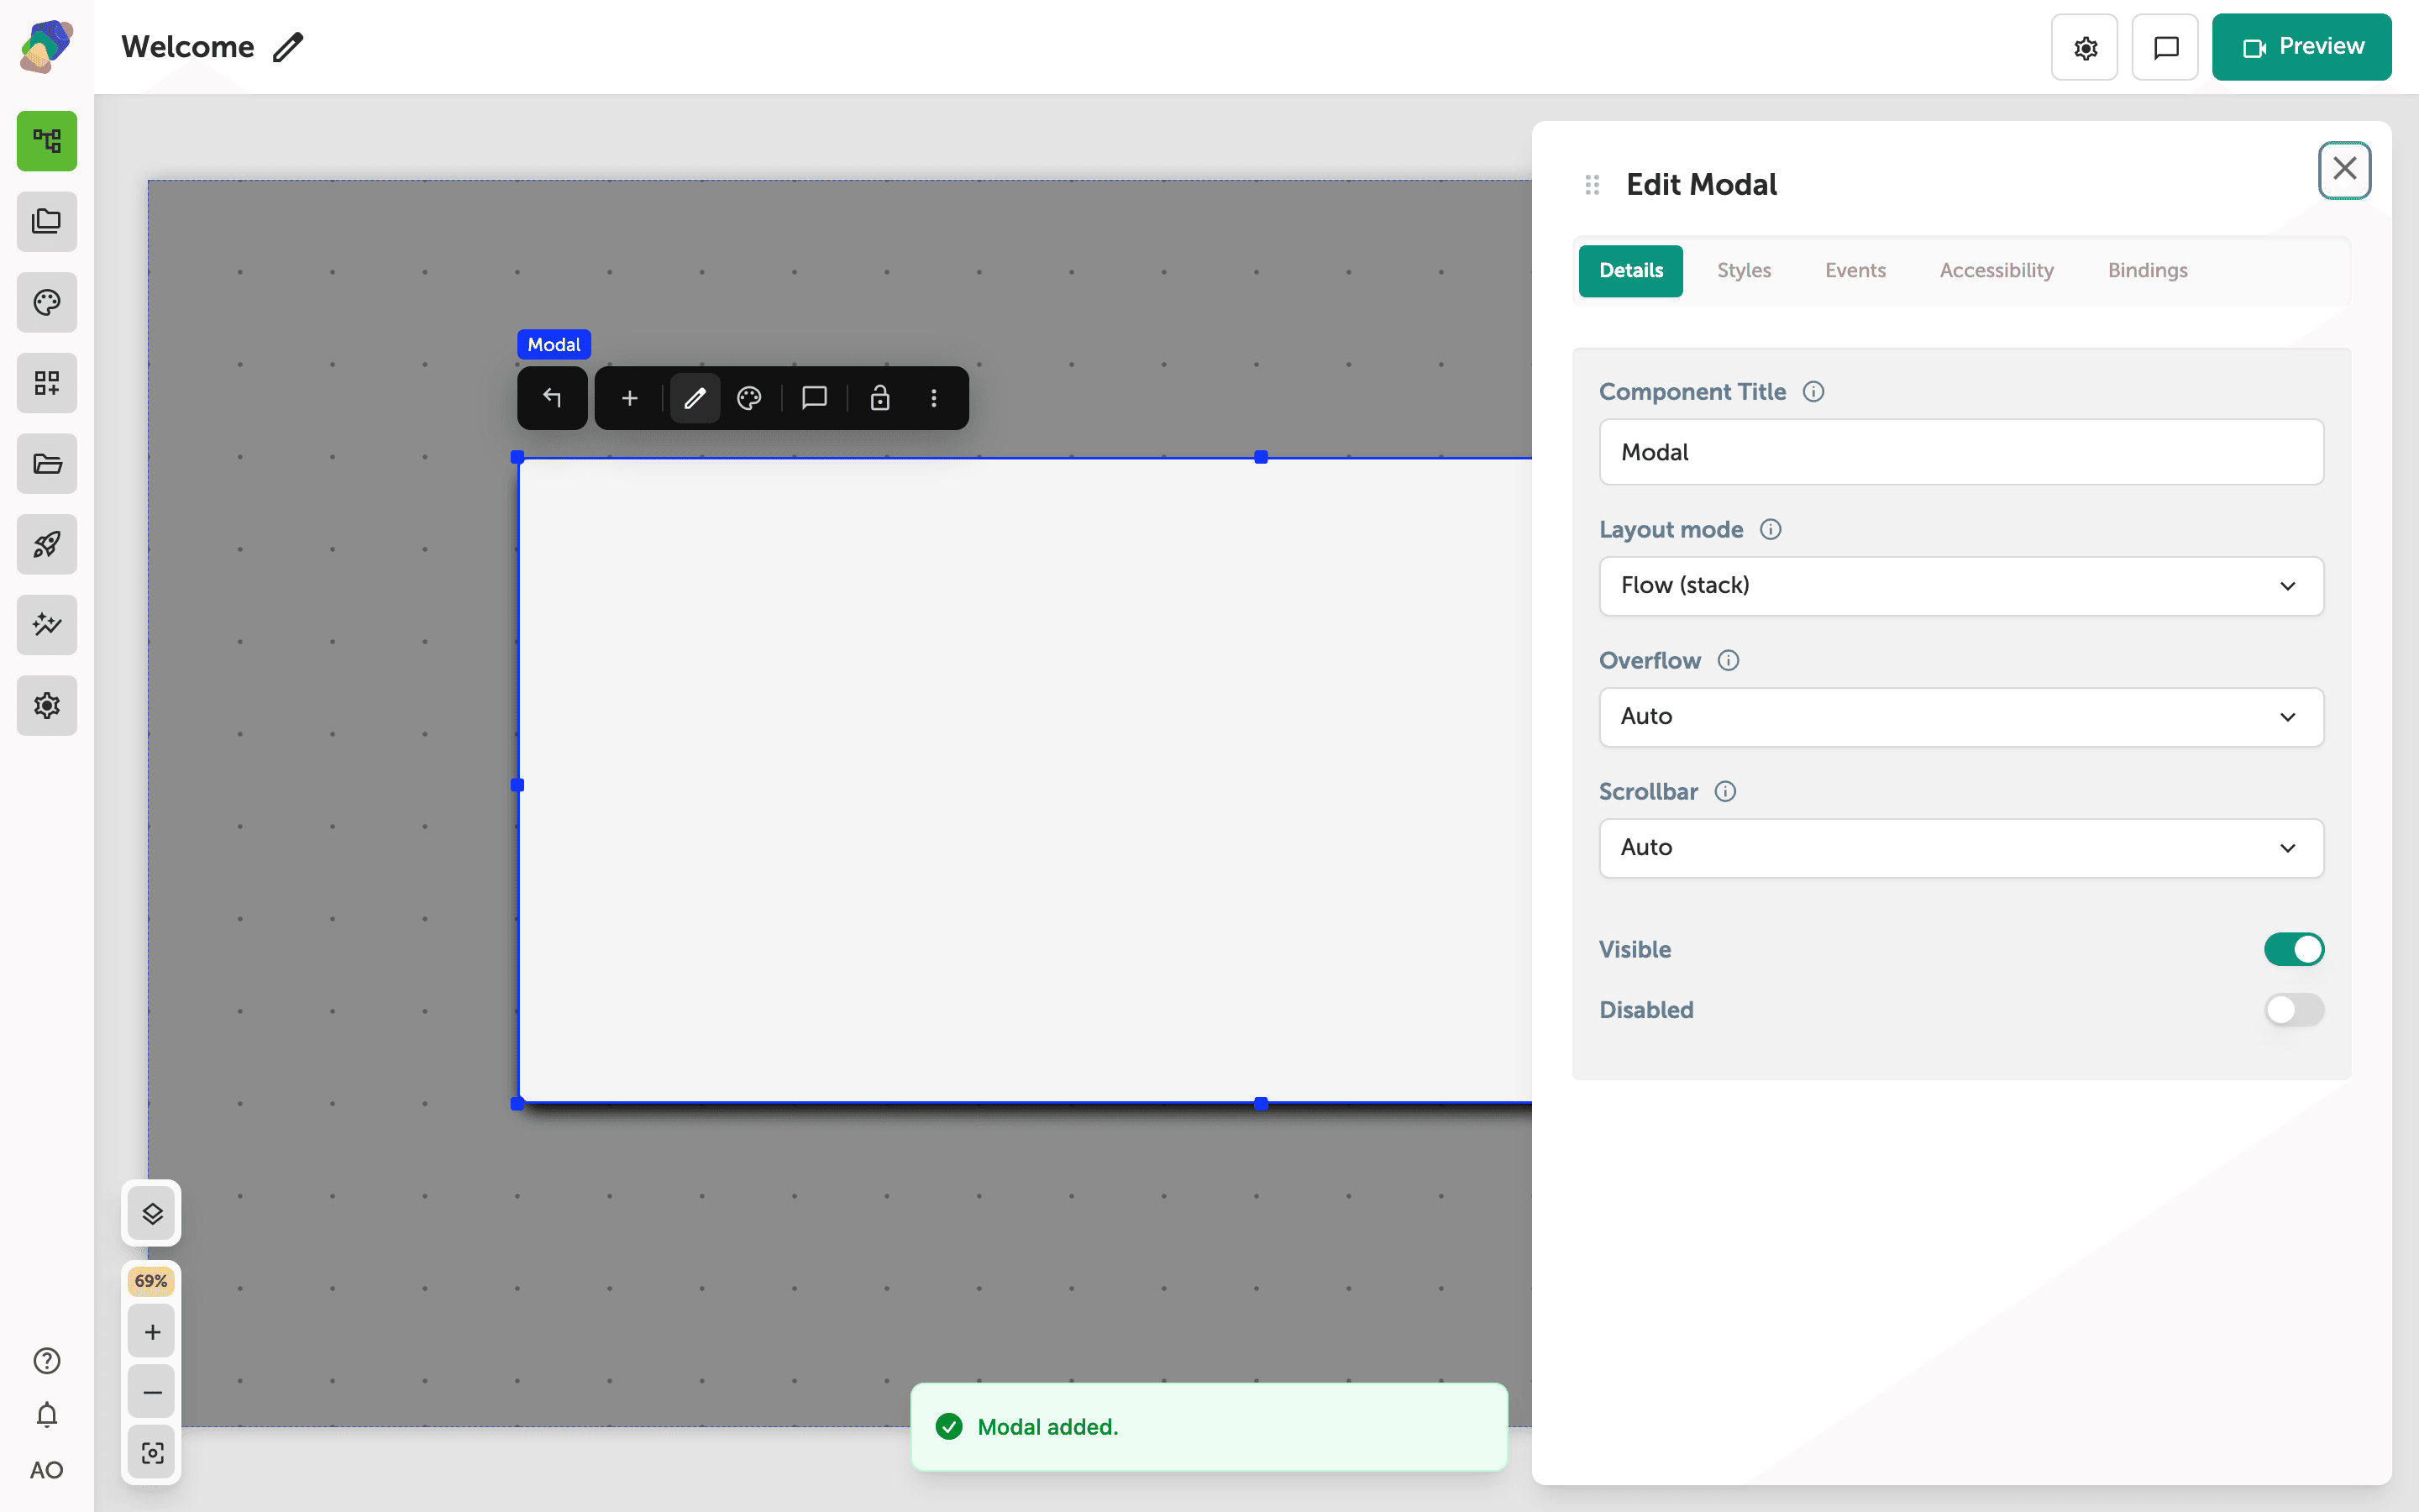This screenshot has height=1512, width=2419.
Task: Close the Edit Modal panel
Action: click(2344, 170)
